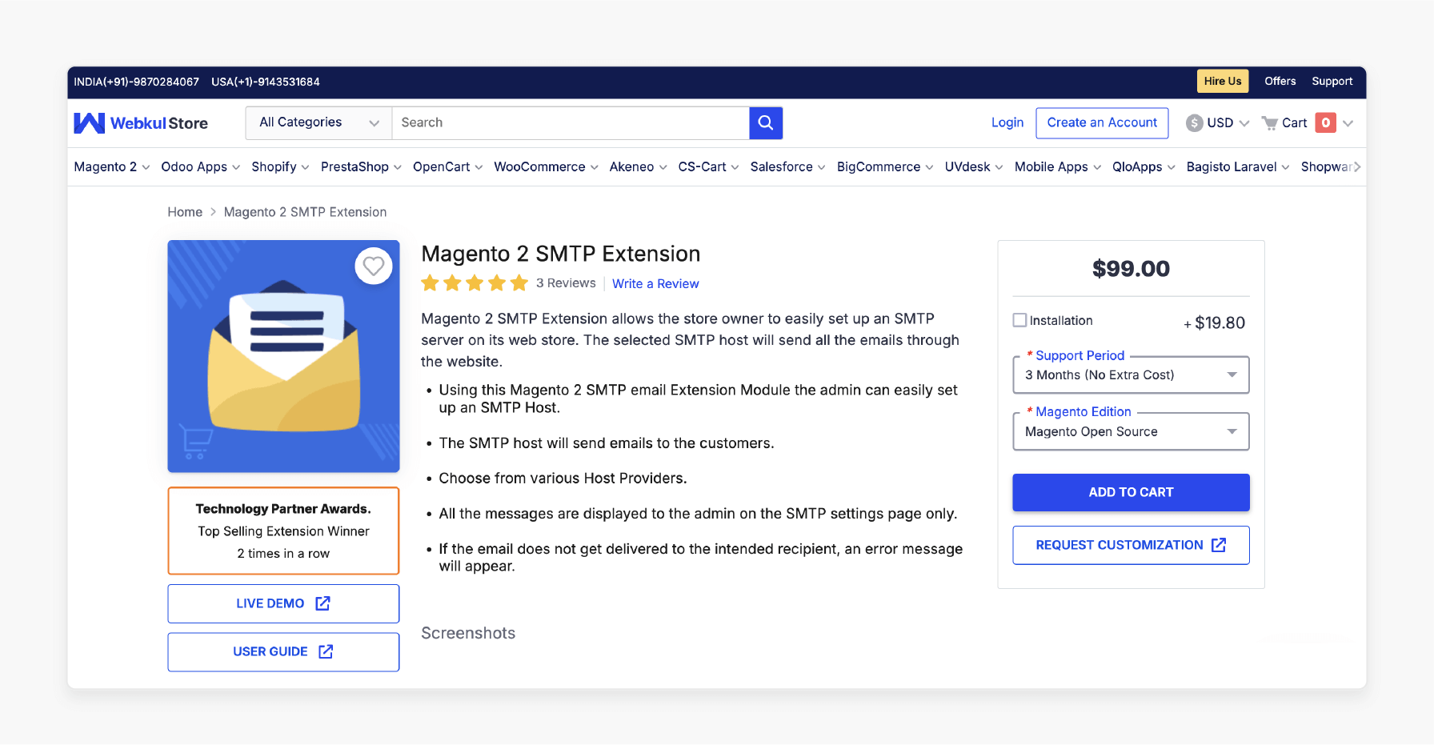This screenshot has width=1434, height=745.
Task: Click the shopping cart icon
Action: click(x=1269, y=123)
